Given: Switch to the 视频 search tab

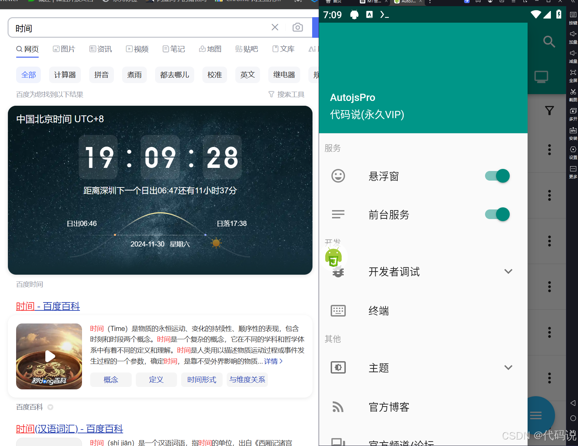Looking at the screenshot, I should pos(137,49).
